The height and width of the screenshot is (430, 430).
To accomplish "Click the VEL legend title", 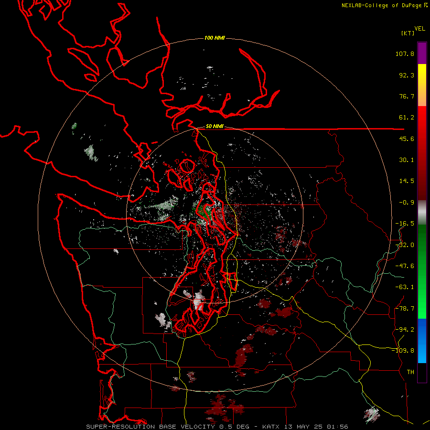I will (x=420, y=29).
